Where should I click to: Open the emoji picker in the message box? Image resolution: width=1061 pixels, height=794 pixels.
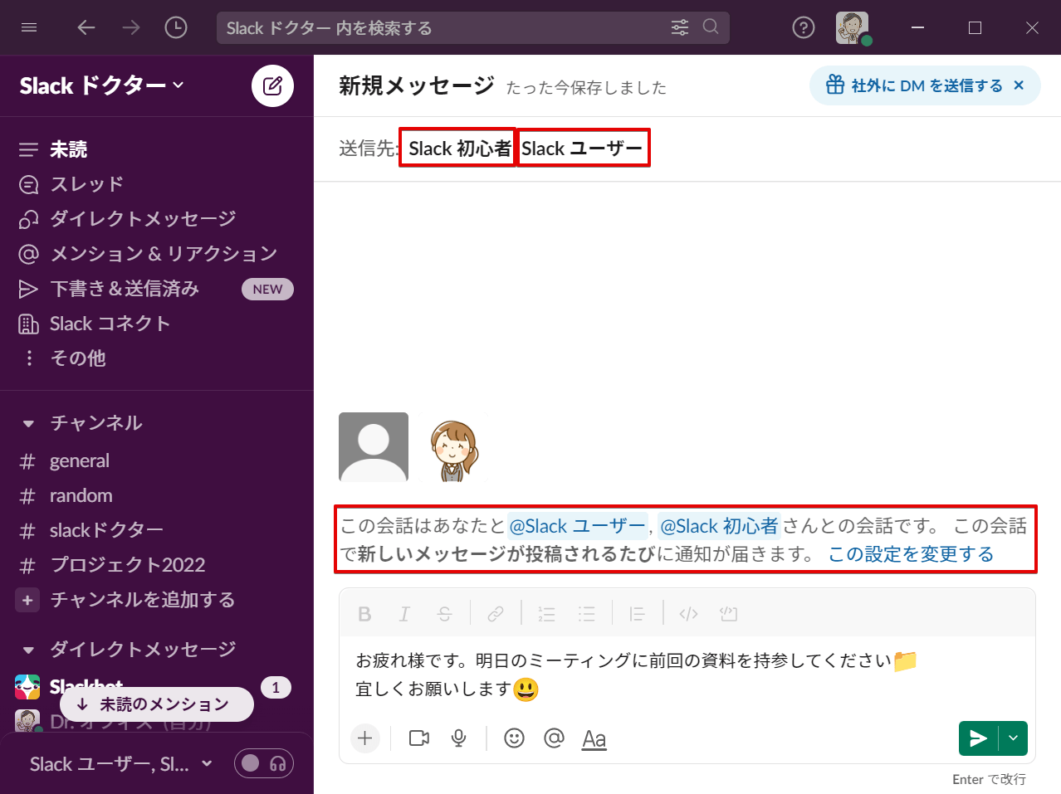click(513, 738)
